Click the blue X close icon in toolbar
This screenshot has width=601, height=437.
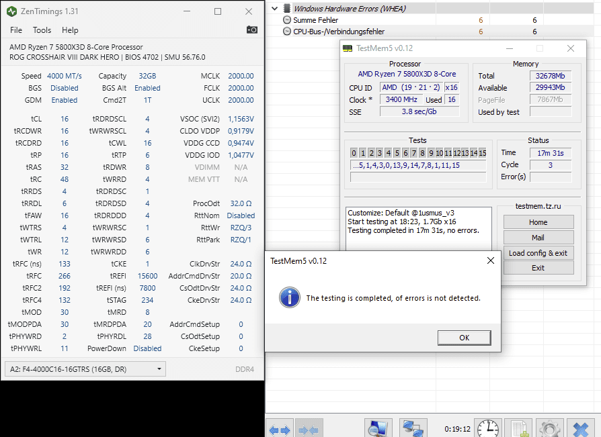(580, 430)
